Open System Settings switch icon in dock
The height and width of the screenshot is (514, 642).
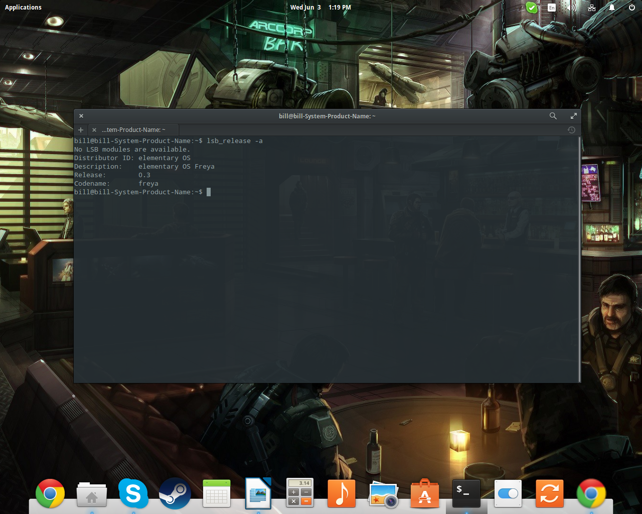(508, 494)
